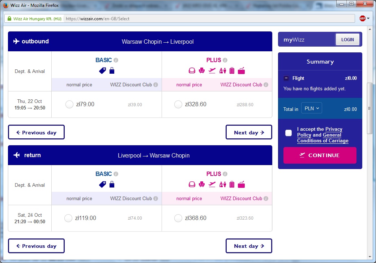Click return Discount Club price zł74.00
376x263 pixels.
pos(135,218)
